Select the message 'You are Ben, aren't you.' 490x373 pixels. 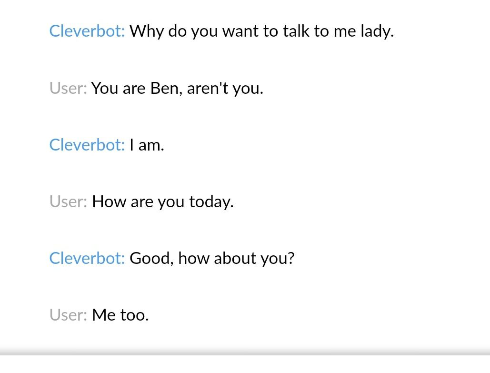177,89
